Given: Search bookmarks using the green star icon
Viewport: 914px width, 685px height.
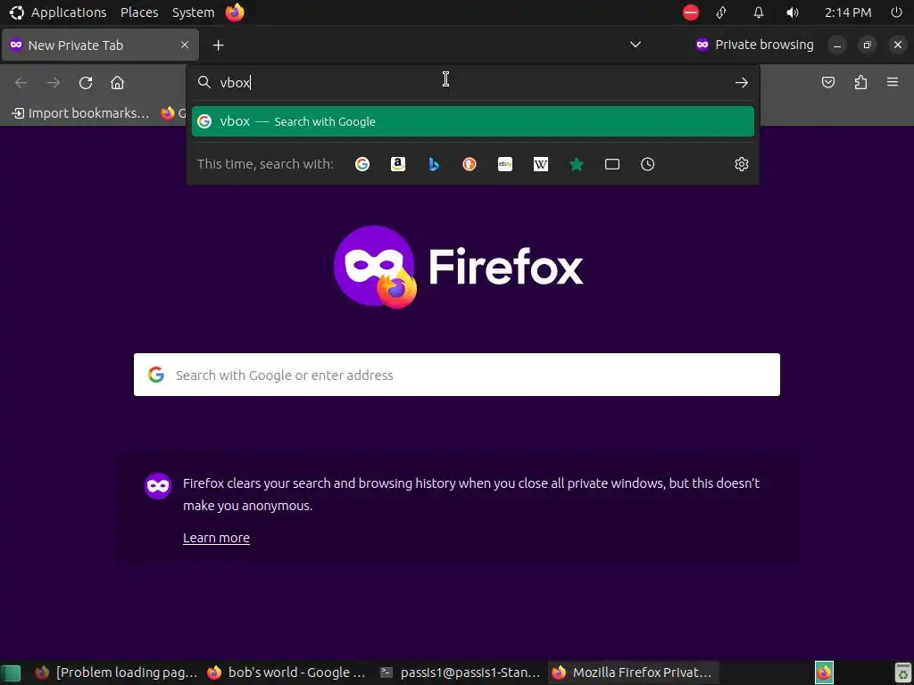Looking at the screenshot, I should pyautogui.click(x=577, y=164).
